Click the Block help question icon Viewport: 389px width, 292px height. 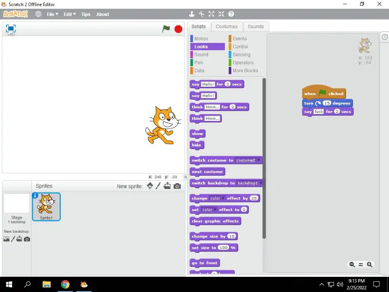[231, 14]
